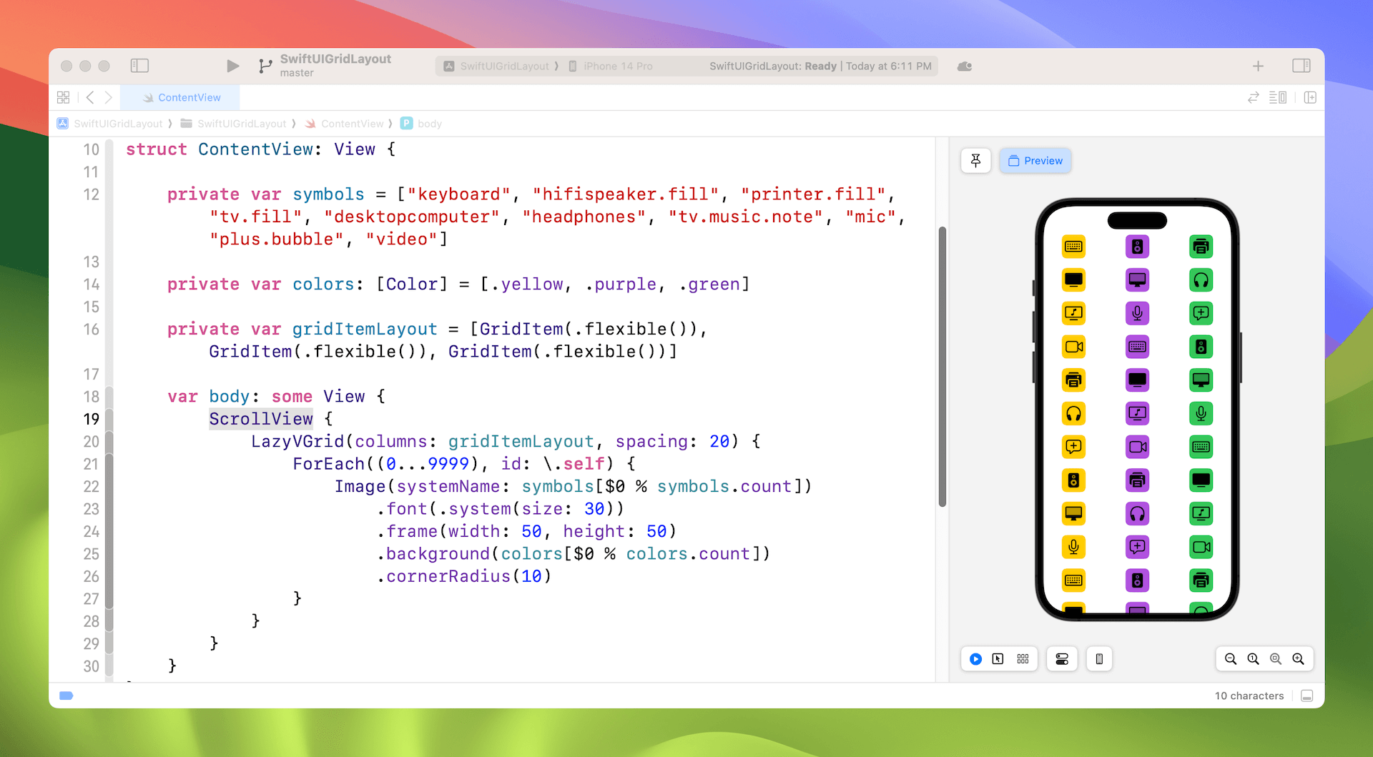Toggle the debug area at bottom right
The image size is (1373, 757).
(x=1307, y=696)
